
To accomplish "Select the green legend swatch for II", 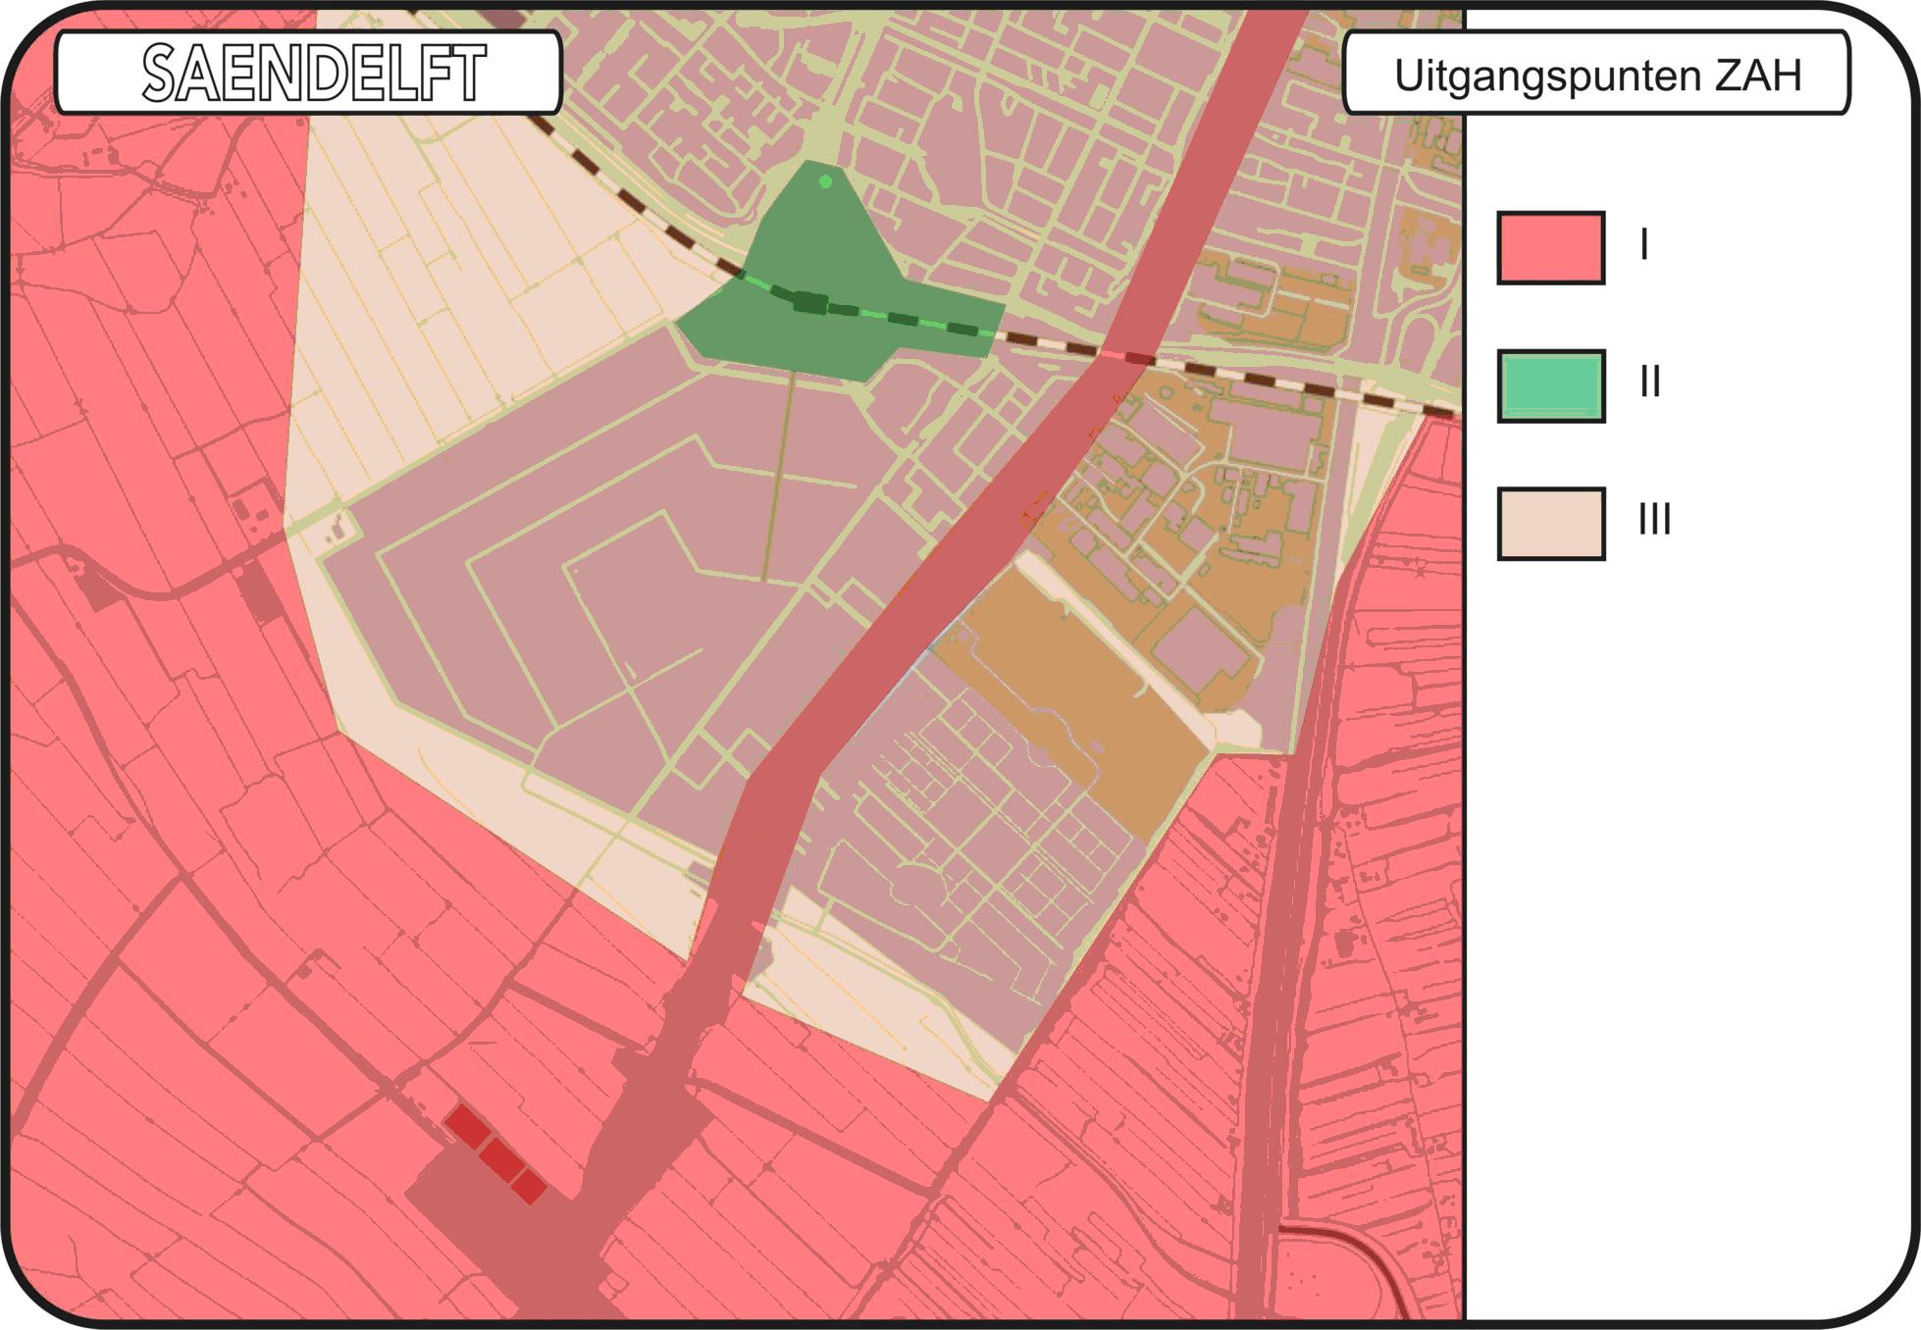I will tap(1551, 386).
